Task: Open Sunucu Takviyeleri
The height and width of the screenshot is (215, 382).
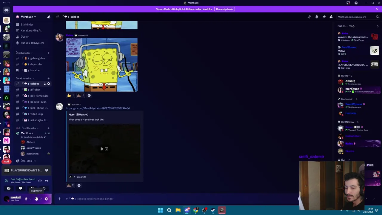Action: click(x=33, y=43)
